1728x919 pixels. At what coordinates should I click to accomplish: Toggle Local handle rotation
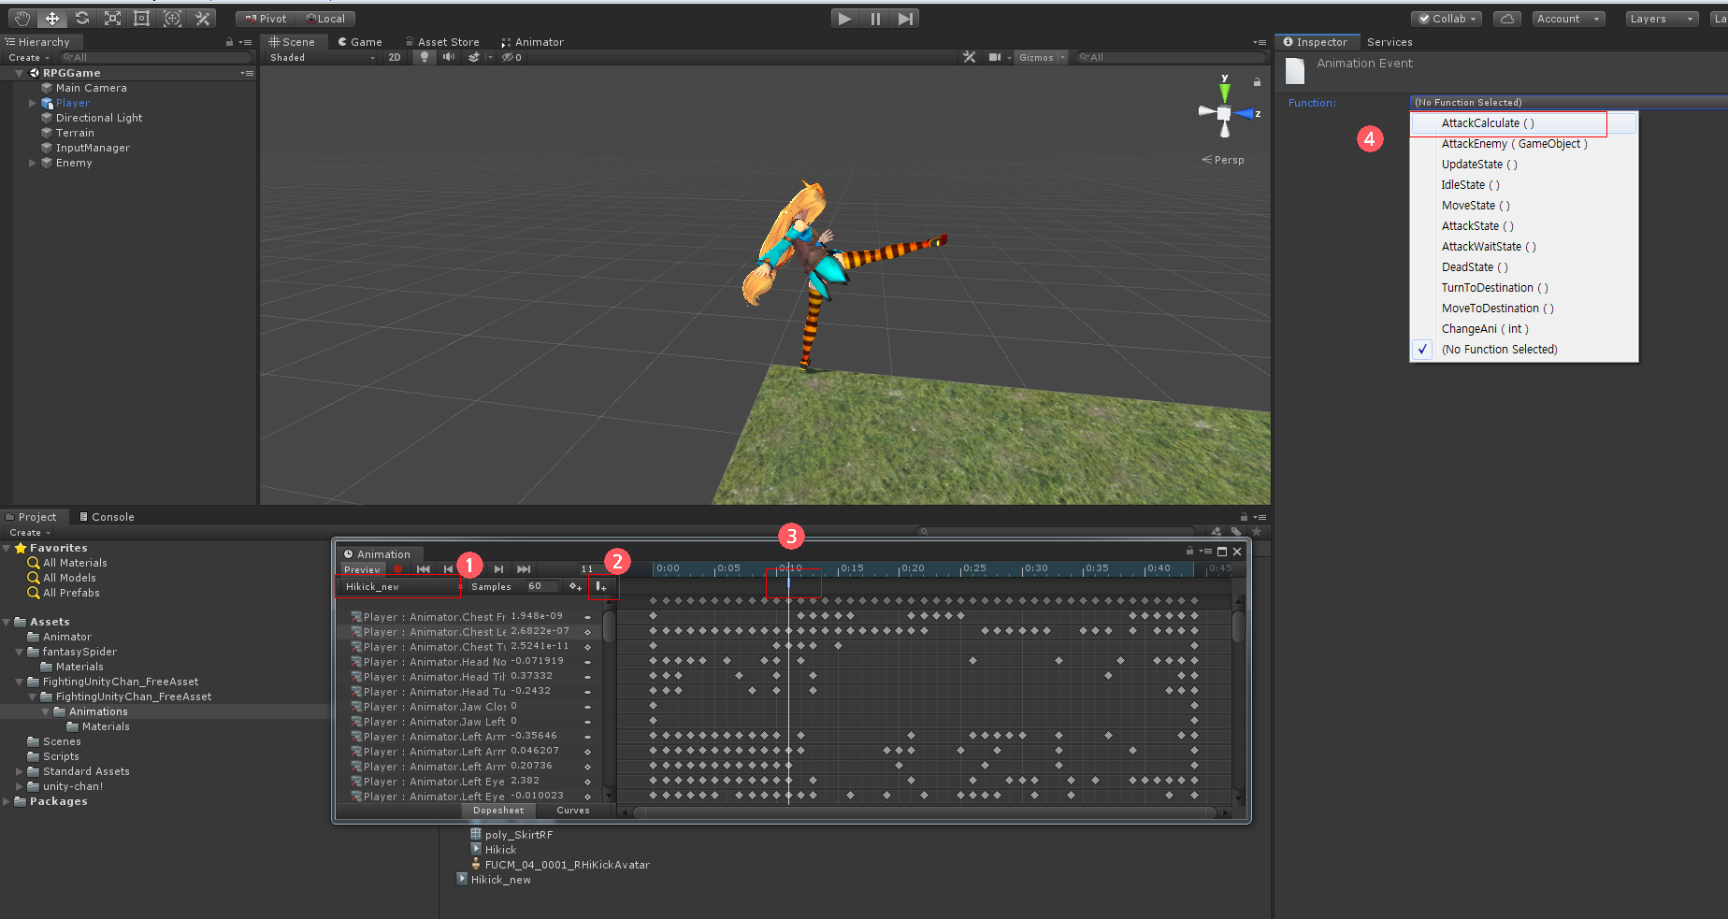coord(325,19)
